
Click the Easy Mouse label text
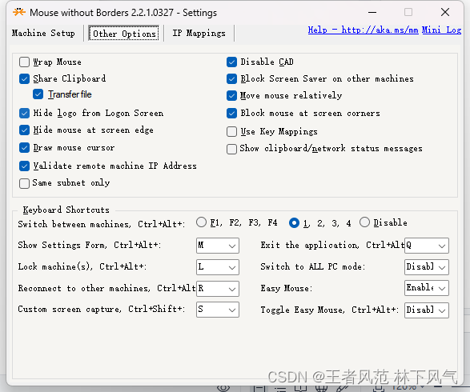coord(287,288)
